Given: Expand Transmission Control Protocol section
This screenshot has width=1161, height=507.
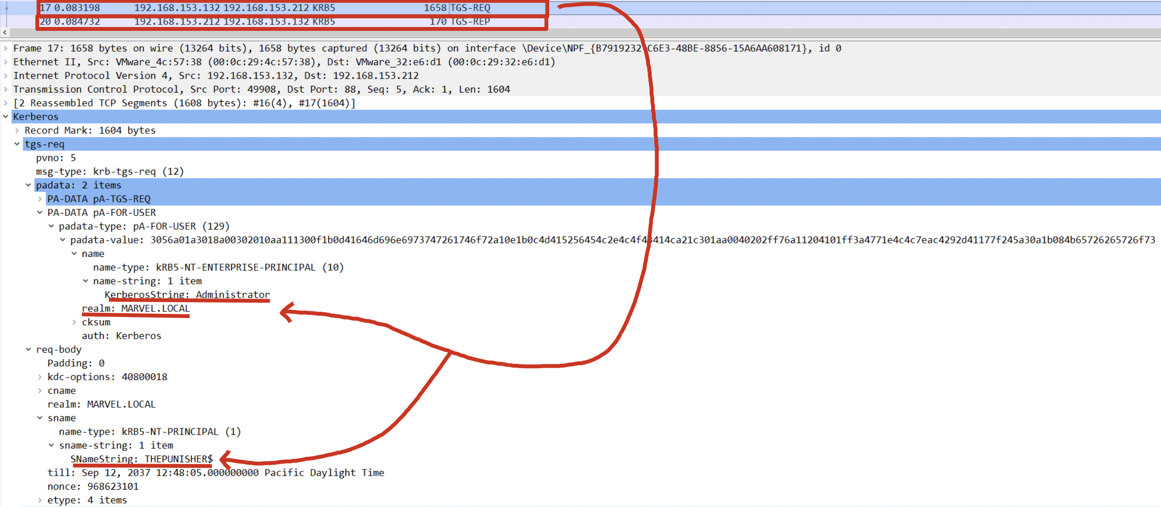Looking at the screenshot, I should (x=5, y=90).
